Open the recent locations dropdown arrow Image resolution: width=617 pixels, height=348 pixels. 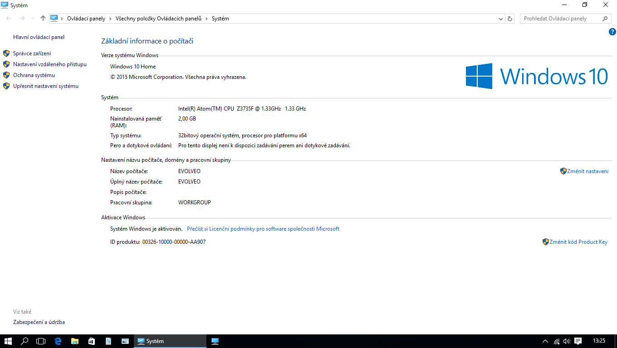coord(33,19)
